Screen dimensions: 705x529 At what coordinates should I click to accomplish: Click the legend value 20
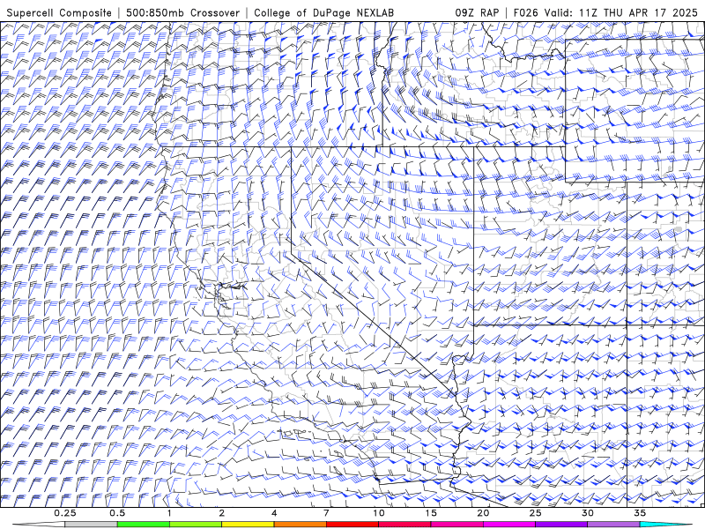point(483,513)
